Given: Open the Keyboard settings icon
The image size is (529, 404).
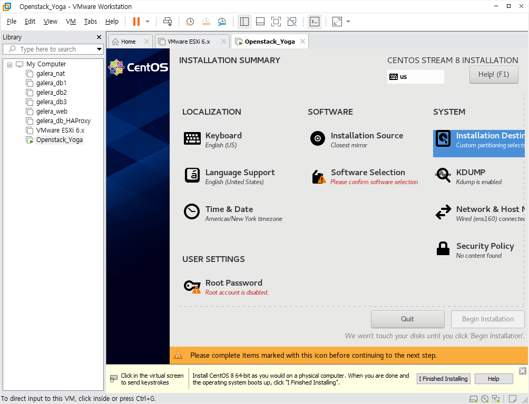Looking at the screenshot, I should pos(192,138).
